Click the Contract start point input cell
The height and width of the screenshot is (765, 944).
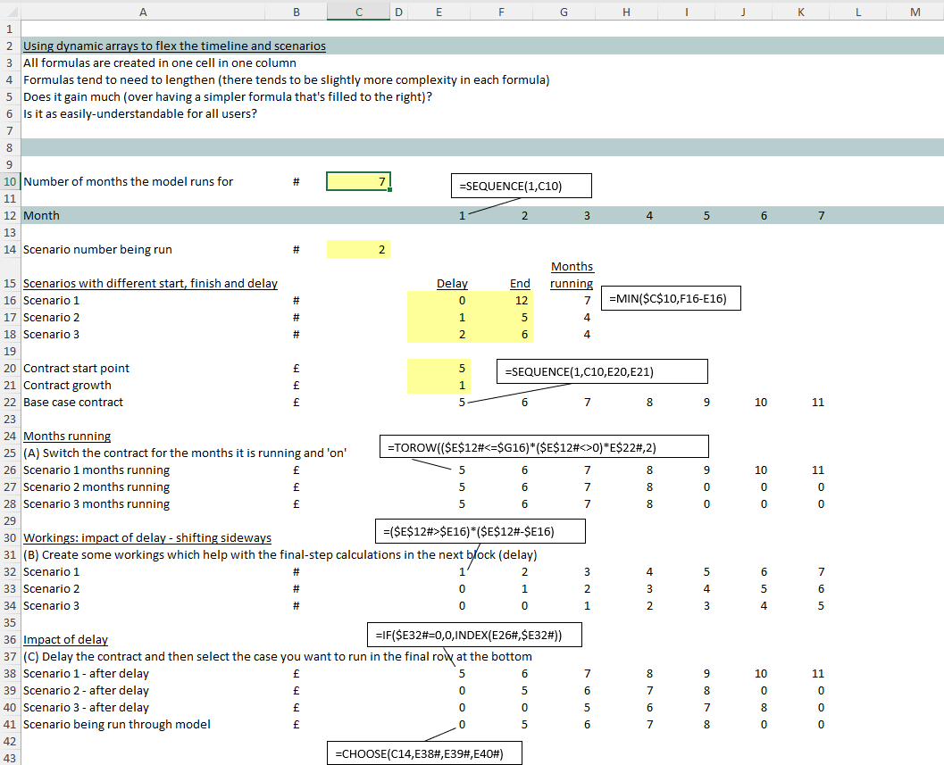coord(438,369)
